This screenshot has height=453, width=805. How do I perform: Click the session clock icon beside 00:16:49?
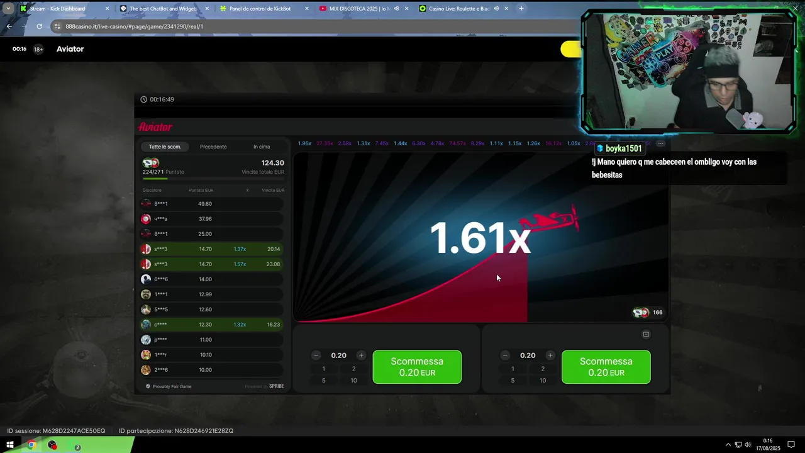click(x=143, y=99)
